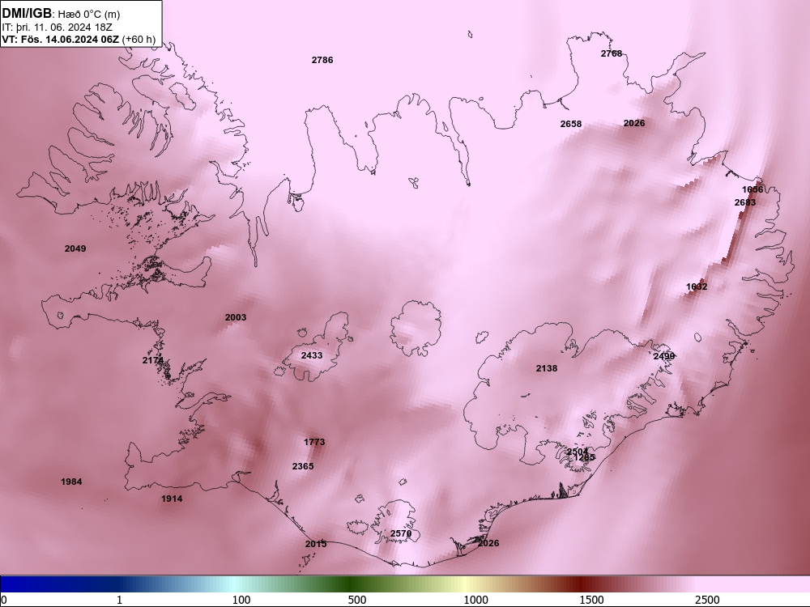Click the 2433 value on the map
This screenshot has width=810, height=607.
(312, 355)
